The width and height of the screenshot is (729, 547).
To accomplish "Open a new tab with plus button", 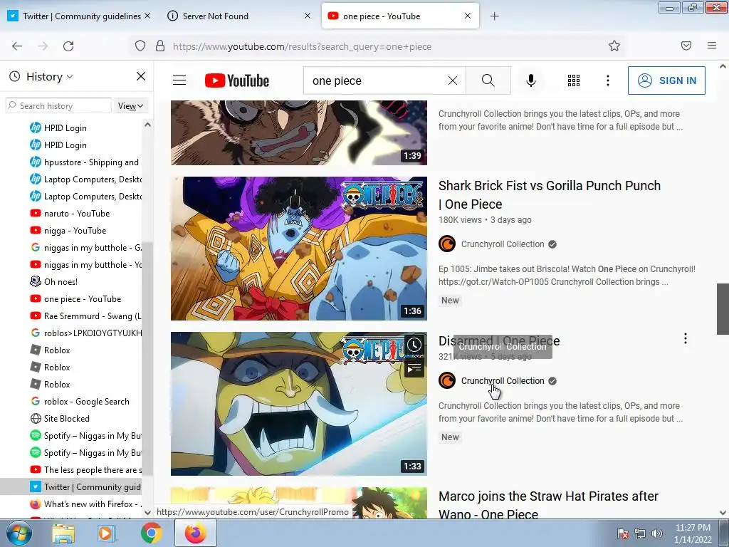I will point(494,16).
